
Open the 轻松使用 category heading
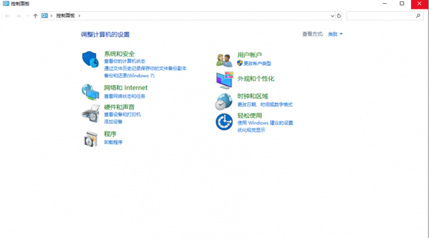pos(249,115)
